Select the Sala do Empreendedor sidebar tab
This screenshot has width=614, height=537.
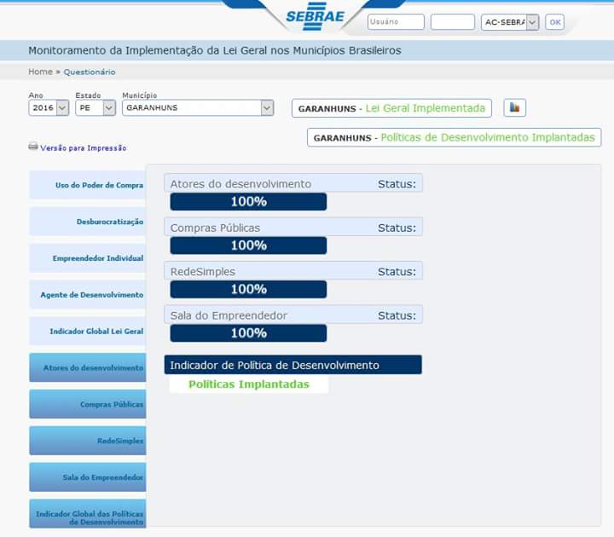tap(88, 477)
